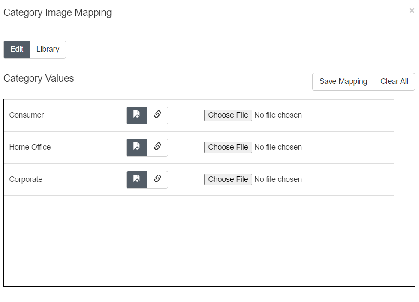Choose a file for Corporate category
Screen dimensions: 419x302
tap(228, 179)
